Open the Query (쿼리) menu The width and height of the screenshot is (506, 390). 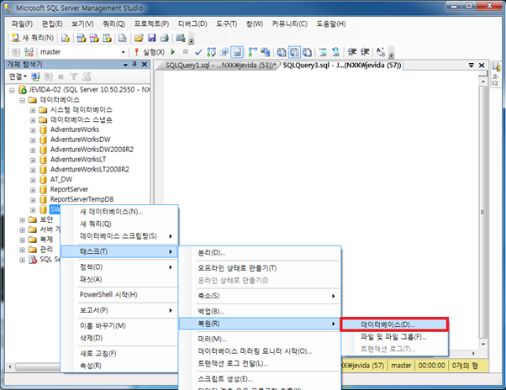114,24
